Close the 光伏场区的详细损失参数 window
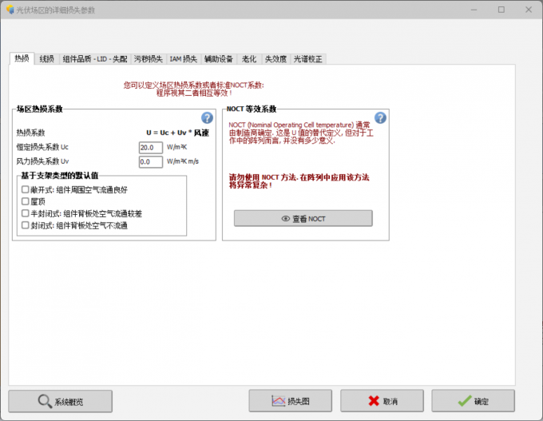 529,10
